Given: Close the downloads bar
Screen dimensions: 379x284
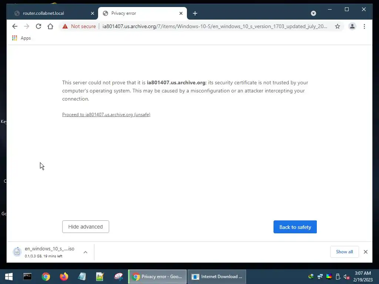Looking at the screenshot, I should (365, 251).
